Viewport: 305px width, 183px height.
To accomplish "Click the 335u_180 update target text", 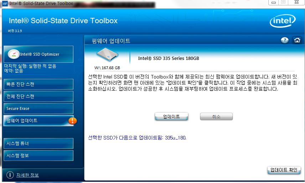I will pyautogui.click(x=175, y=138).
